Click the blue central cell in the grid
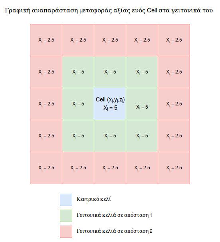220x242 pixels. [x=110, y=104]
